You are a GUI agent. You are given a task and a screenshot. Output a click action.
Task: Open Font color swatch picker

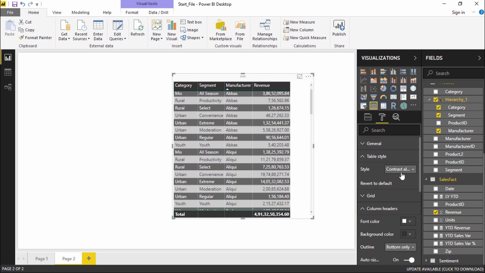408,221
